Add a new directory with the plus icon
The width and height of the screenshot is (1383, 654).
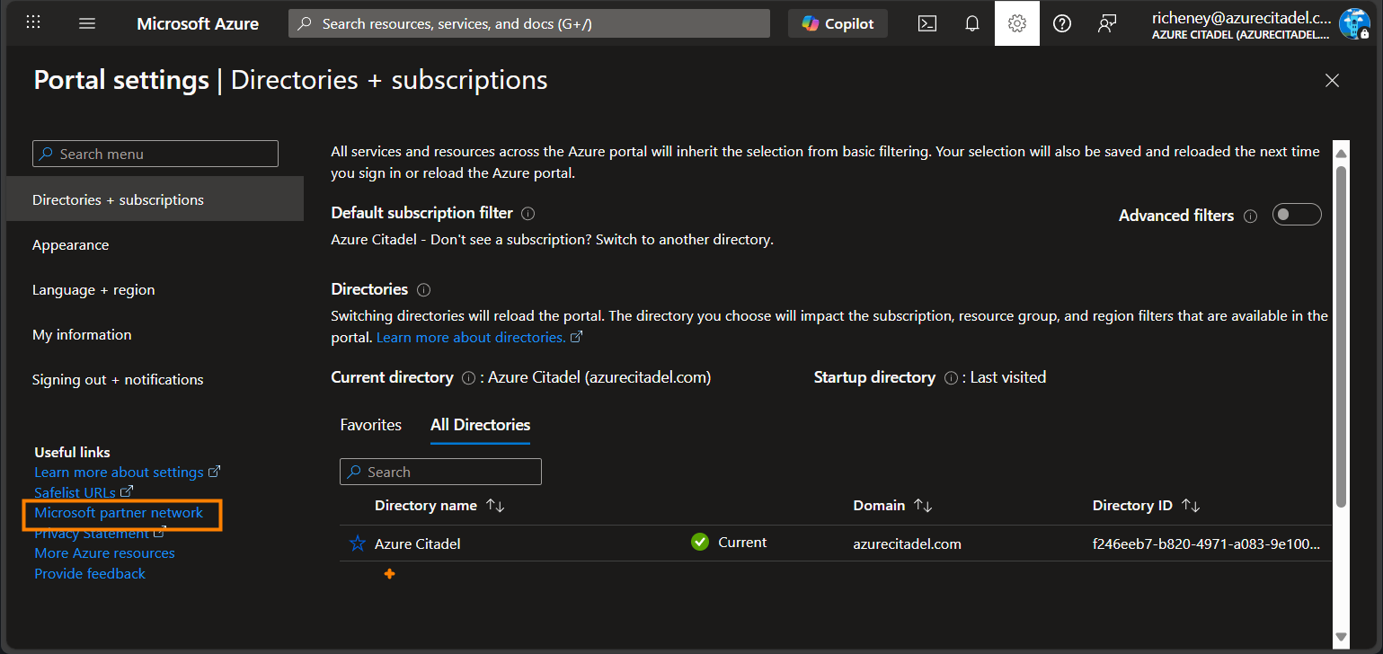[x=389, y=573]
